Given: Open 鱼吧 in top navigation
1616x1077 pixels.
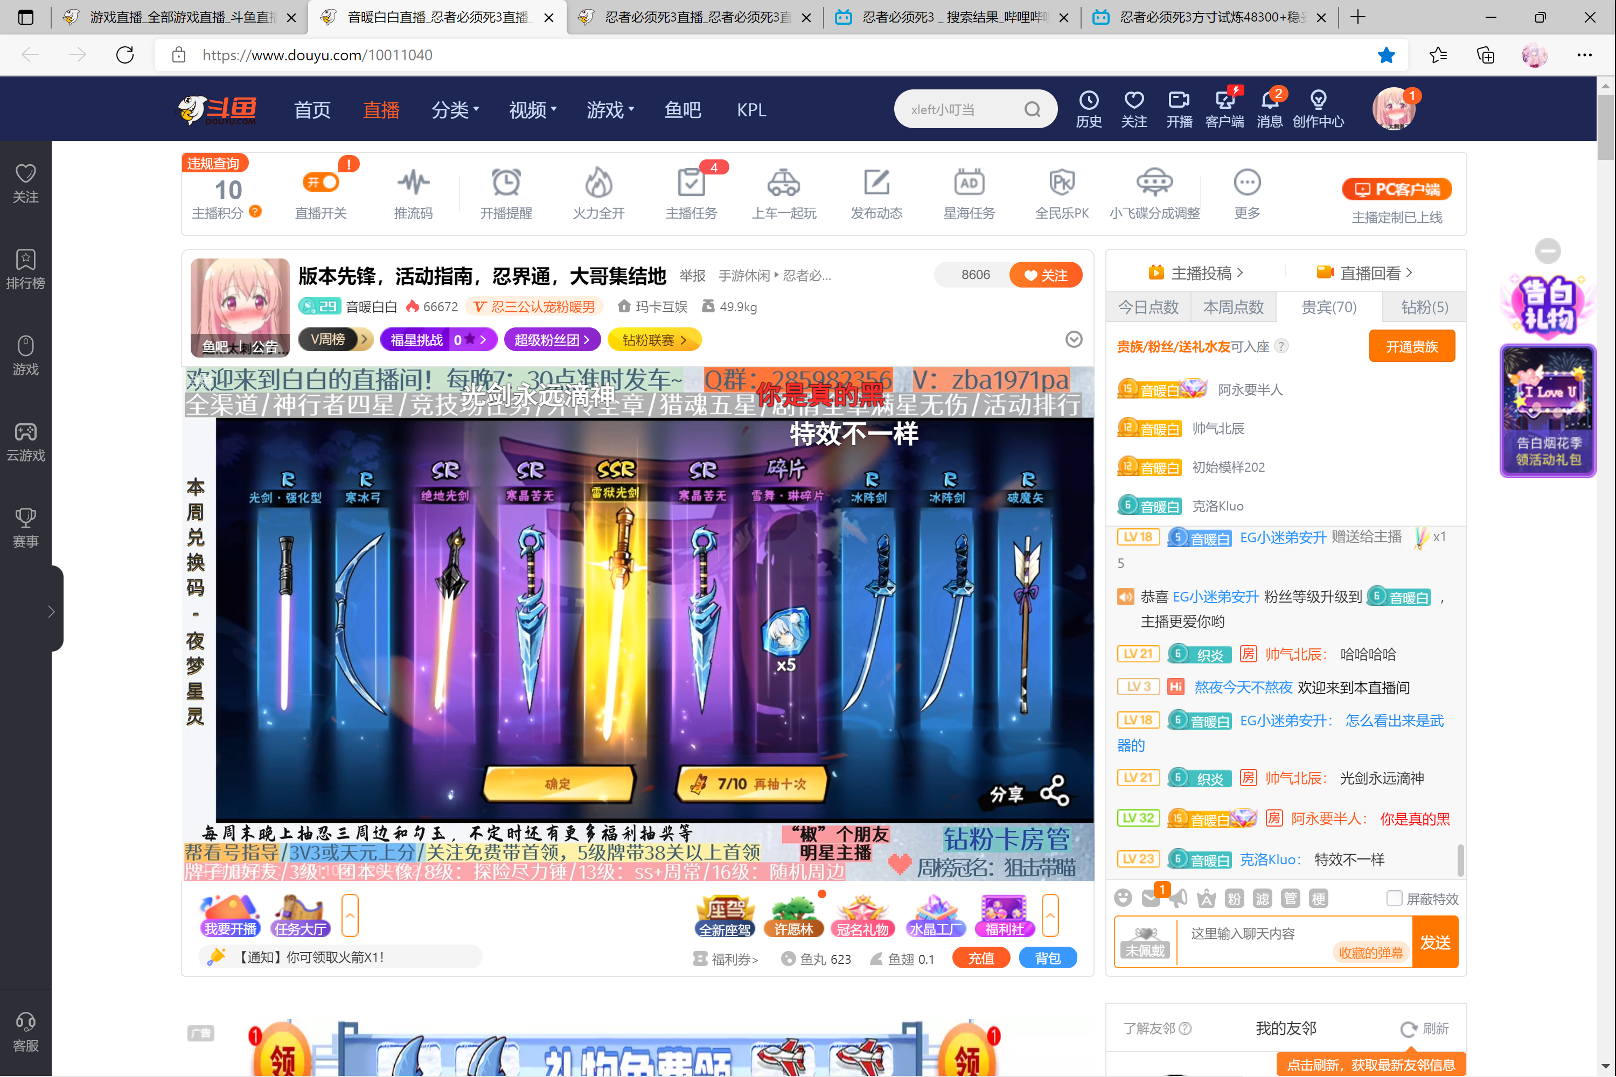Looking at the screenshot, I should click(x=682, y=110).
